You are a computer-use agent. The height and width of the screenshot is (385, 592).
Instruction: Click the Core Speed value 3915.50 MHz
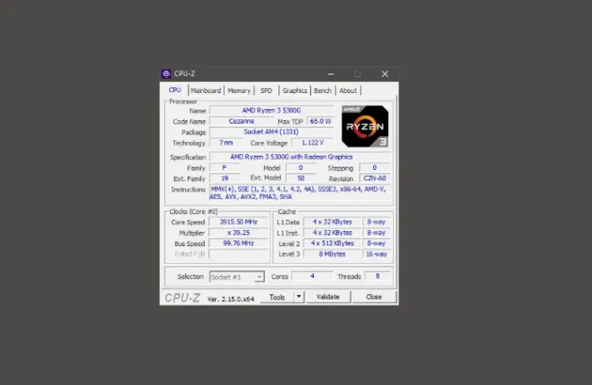pos(238,222)
